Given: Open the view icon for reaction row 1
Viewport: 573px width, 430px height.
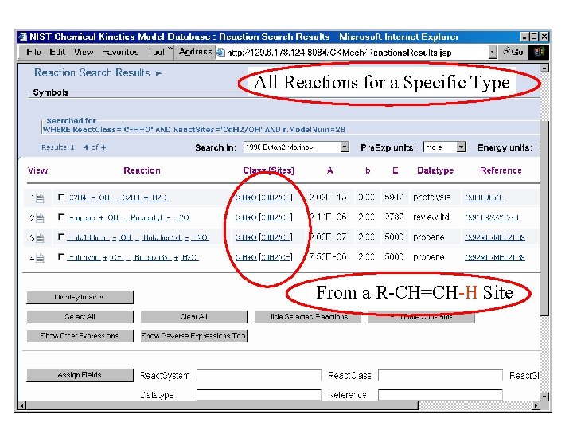Looking at the screenshot, I should pyautogui.click(x=40, y=197).
